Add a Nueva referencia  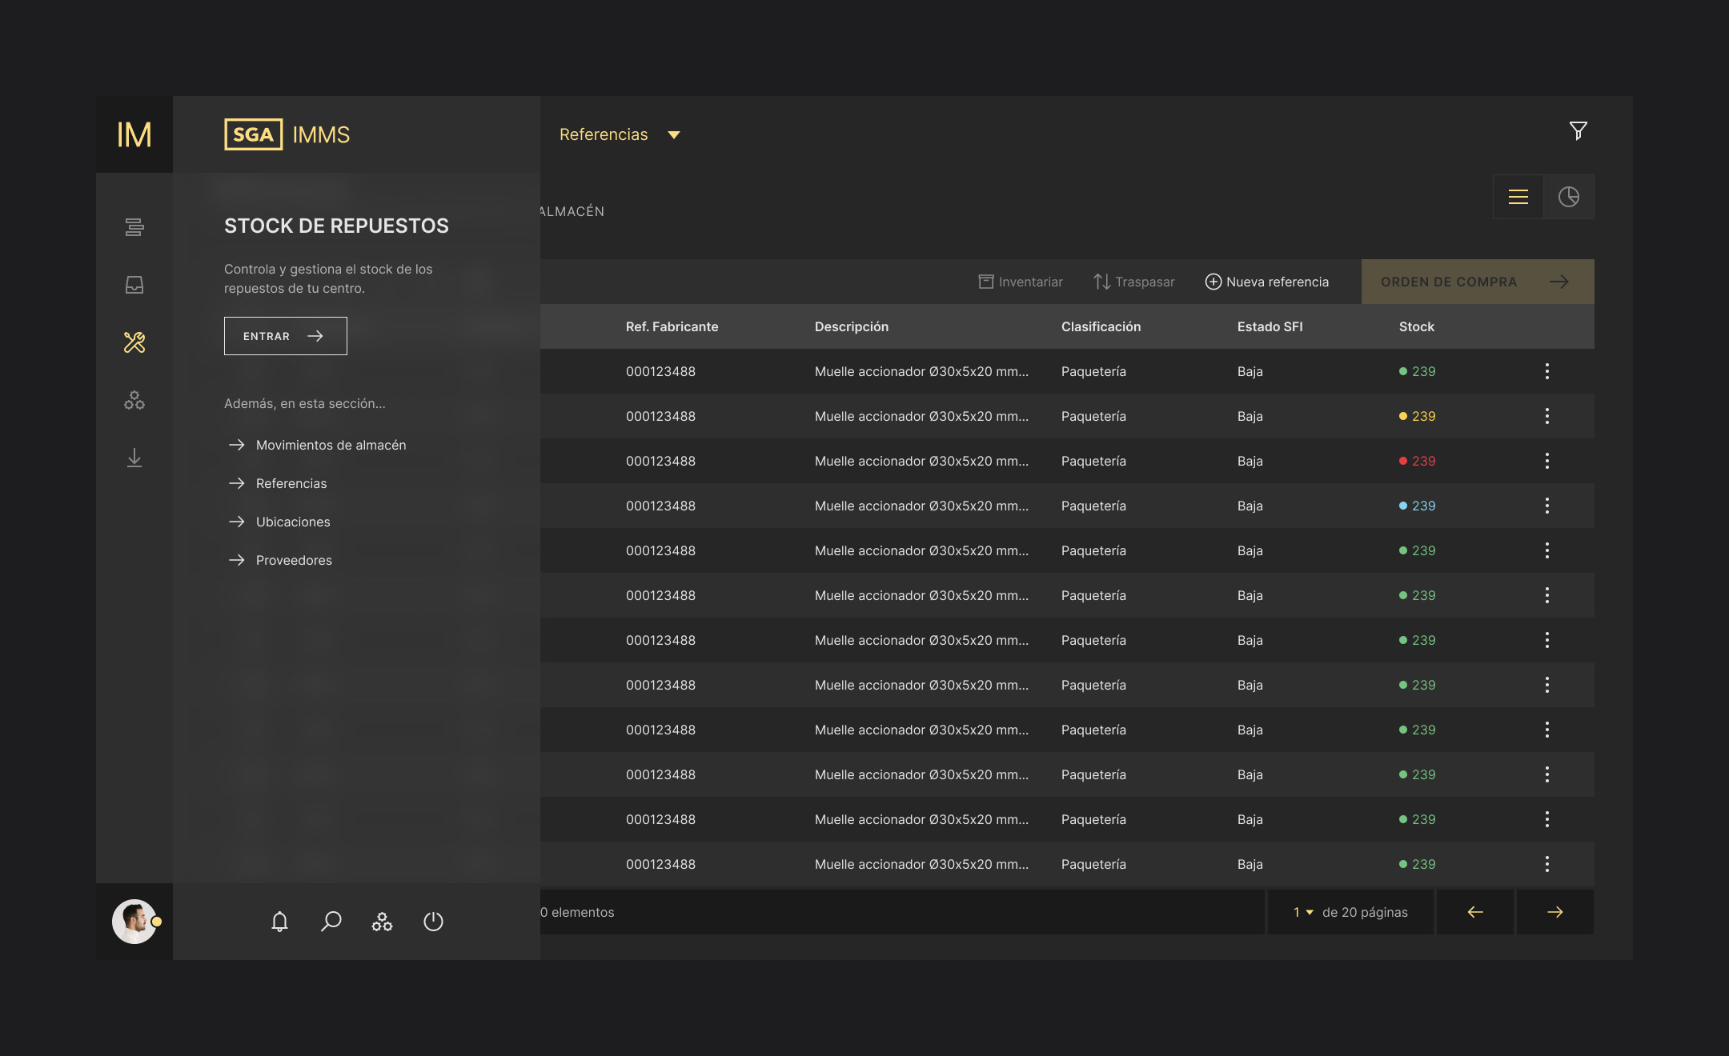pos(1267,282)
